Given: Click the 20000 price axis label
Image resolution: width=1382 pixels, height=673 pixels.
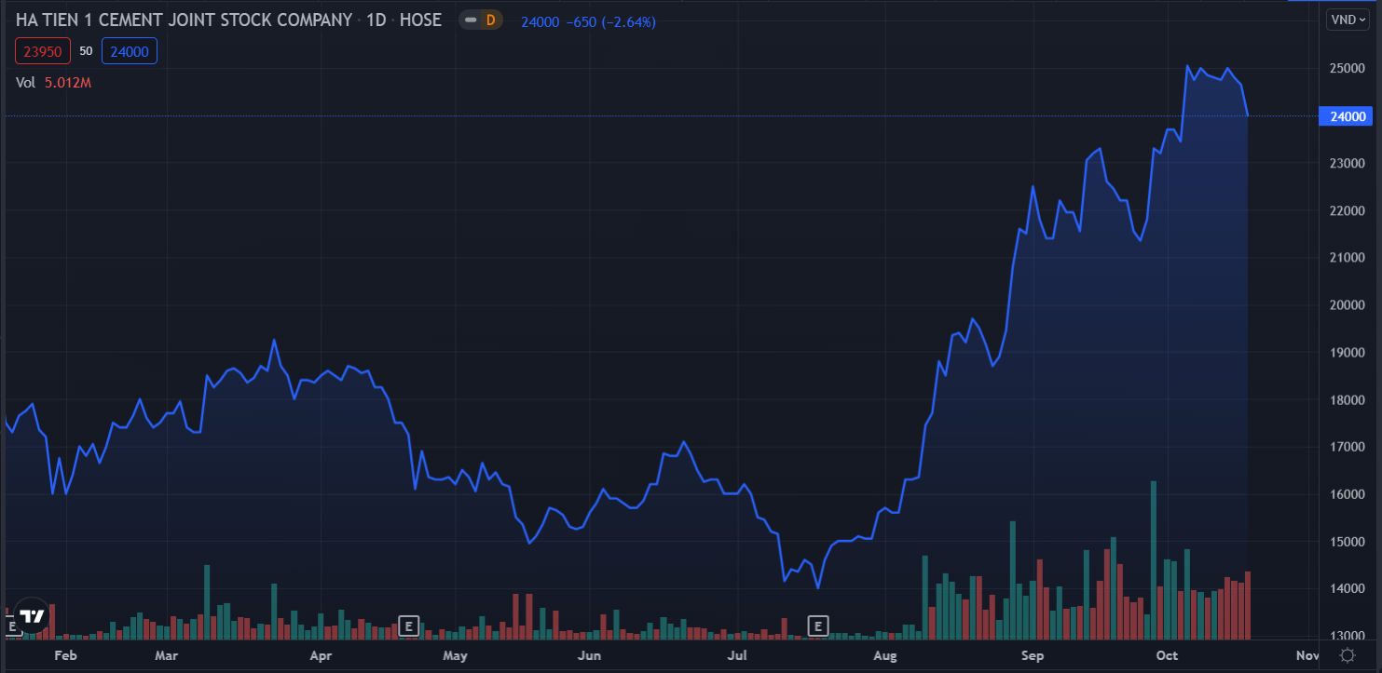Looking at the screenshot, I should 1348,305.
